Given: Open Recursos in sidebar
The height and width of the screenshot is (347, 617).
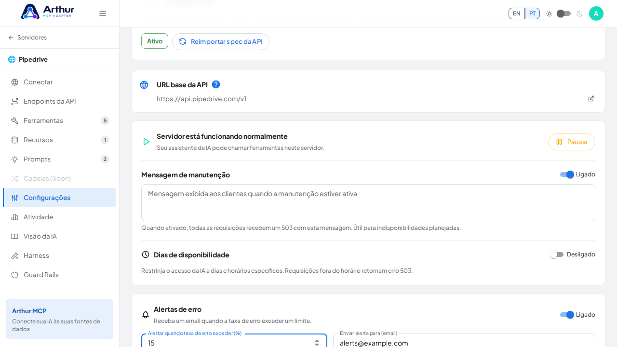Looking at the screenshot, I should click(59, 140).
